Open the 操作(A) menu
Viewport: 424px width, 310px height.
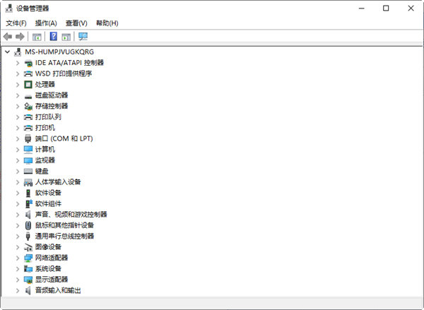coord(46,23)
